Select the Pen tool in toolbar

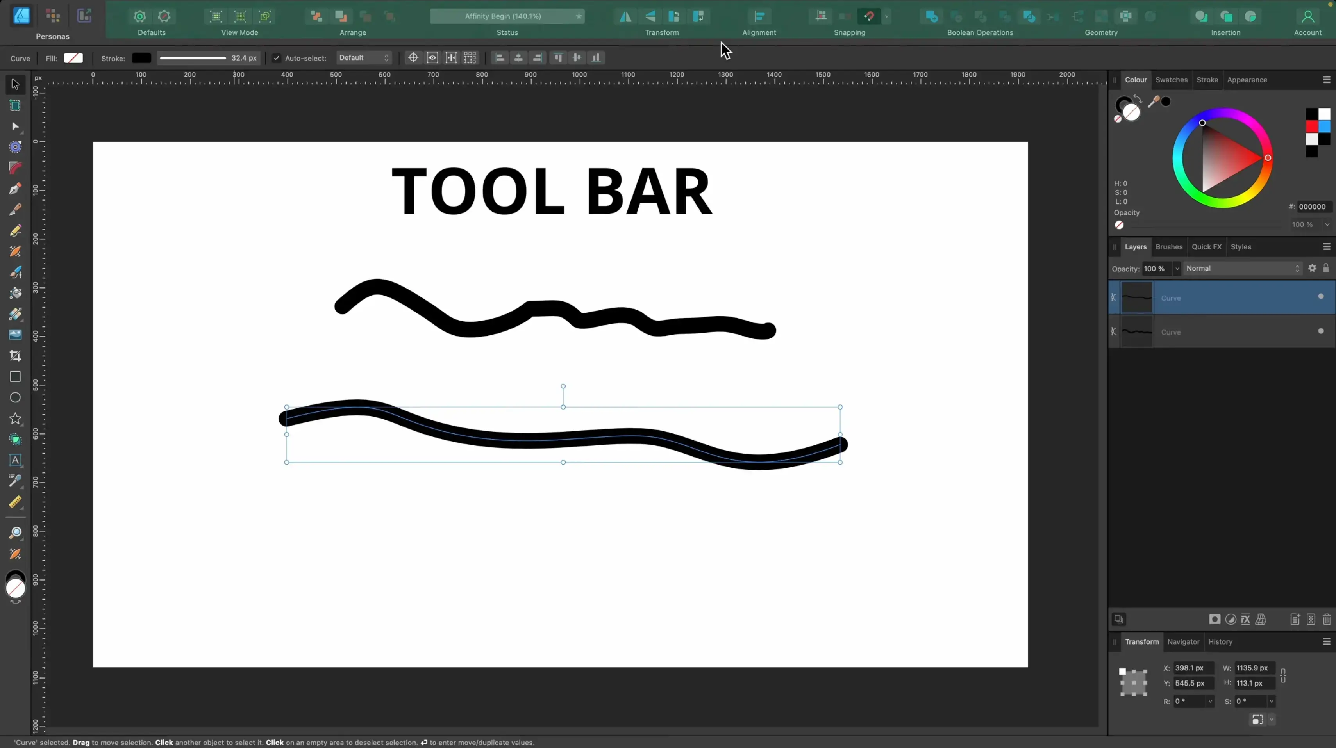[15, 189]
